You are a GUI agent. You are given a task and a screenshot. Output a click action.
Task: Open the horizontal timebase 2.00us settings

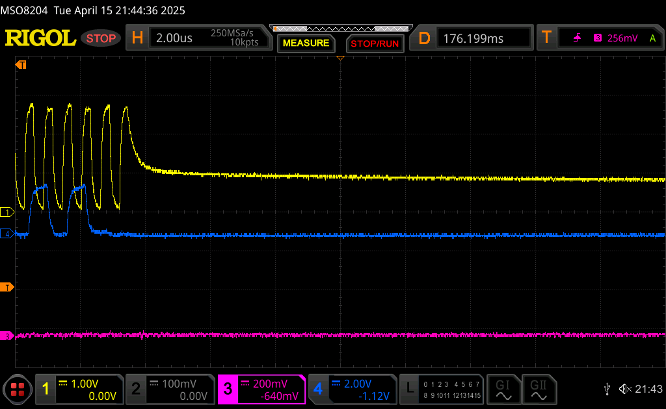tap(198, 38)
